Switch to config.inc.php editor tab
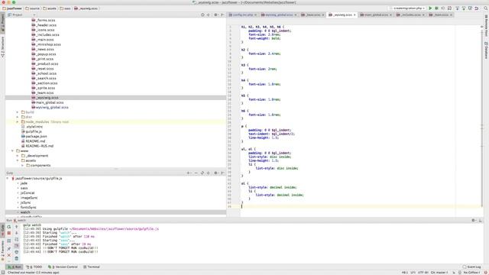 (x=243, y=15)
